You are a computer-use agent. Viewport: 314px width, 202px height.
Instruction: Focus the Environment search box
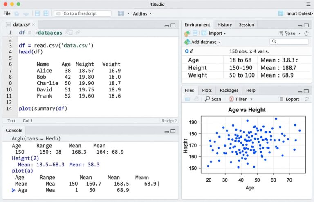click(289, 42)
